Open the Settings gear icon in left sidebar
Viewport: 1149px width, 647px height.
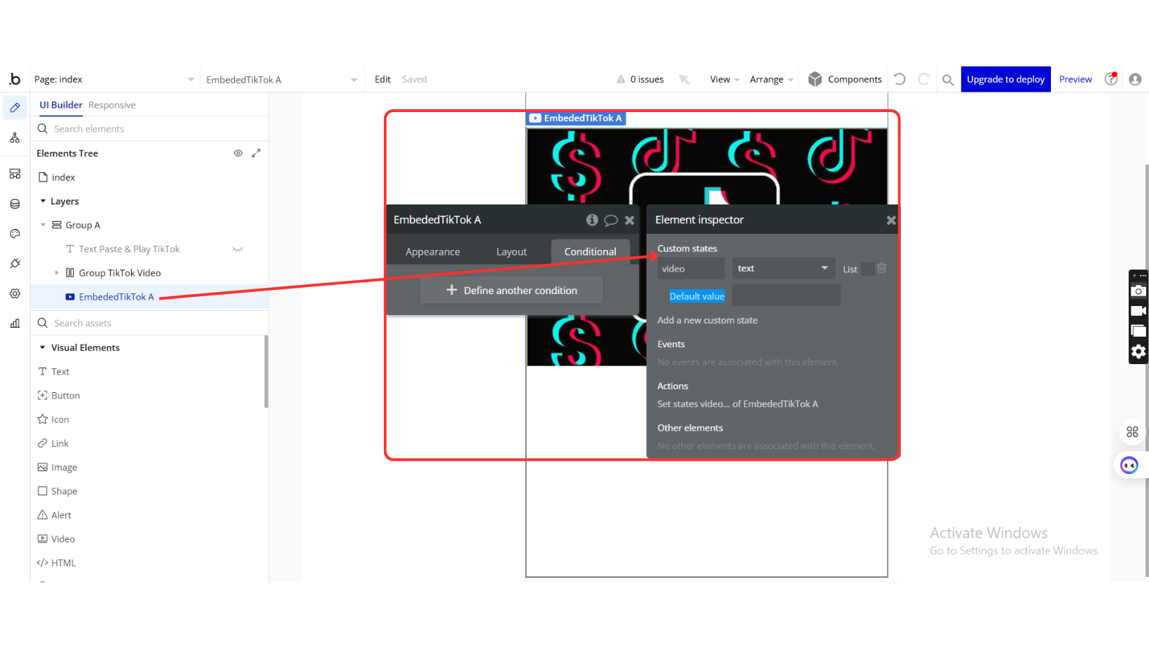(15, 293)
